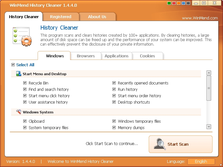Select the green theme color swatch
The image size is (223, 167).
(169, 3)
